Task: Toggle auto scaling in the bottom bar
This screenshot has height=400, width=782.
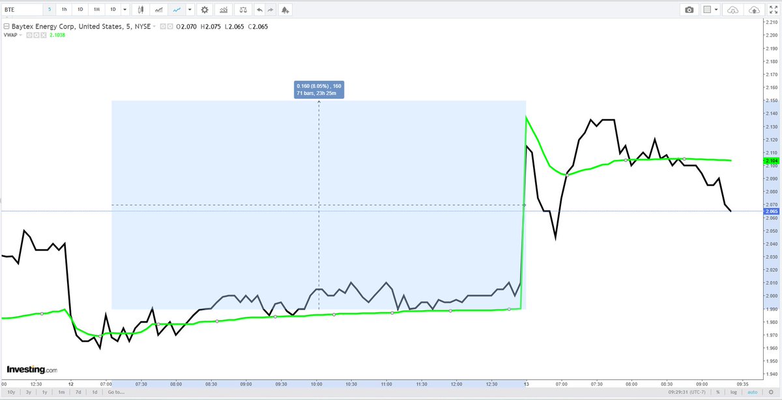Action: (752, 392)
